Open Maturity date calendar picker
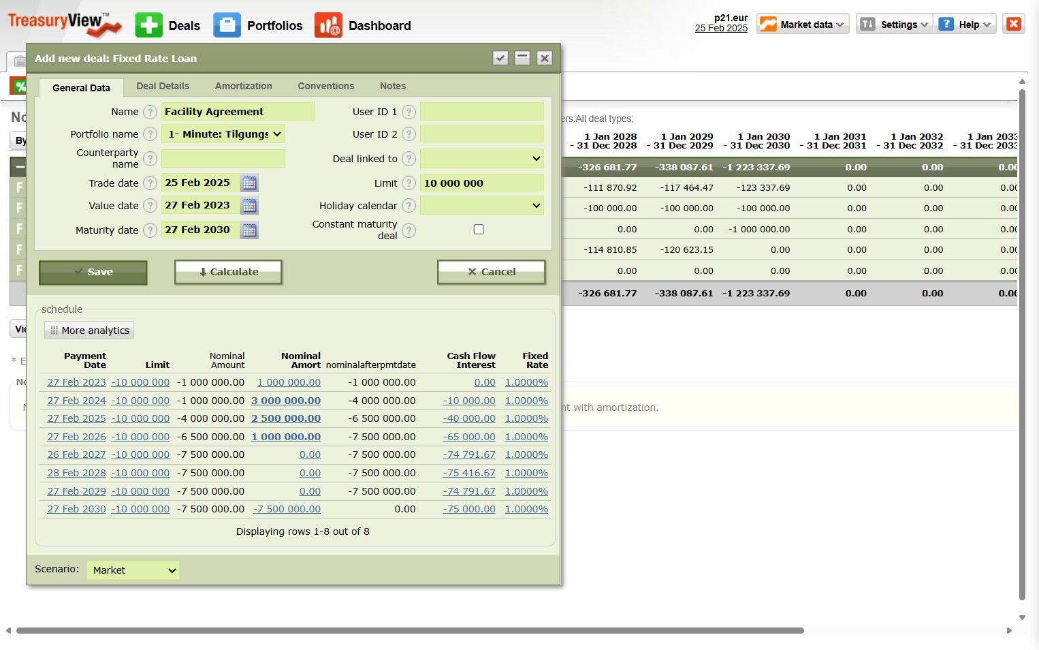Image resolution: width=1039 pixels, height=650 pixels. pyautogui.click(x=250, y=230)
